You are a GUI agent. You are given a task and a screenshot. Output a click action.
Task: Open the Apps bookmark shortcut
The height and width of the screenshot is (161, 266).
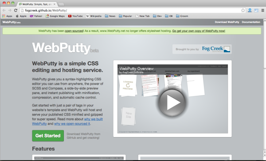point(7,16)
